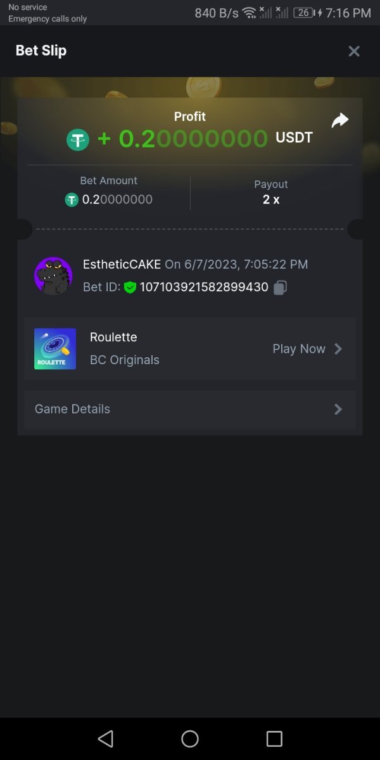
Task: Close the Bet Slip panel
Action: [x=354, y=51]
